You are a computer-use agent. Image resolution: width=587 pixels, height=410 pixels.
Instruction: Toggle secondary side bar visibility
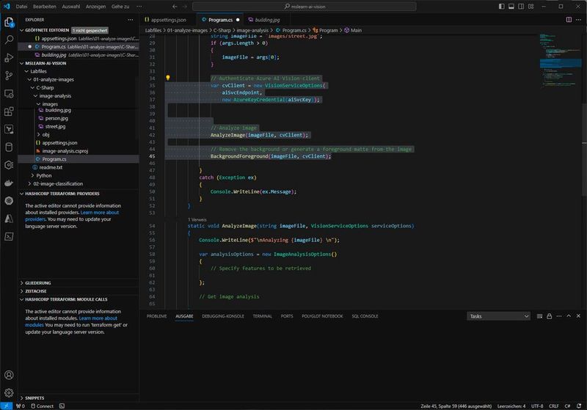[521, 7]
